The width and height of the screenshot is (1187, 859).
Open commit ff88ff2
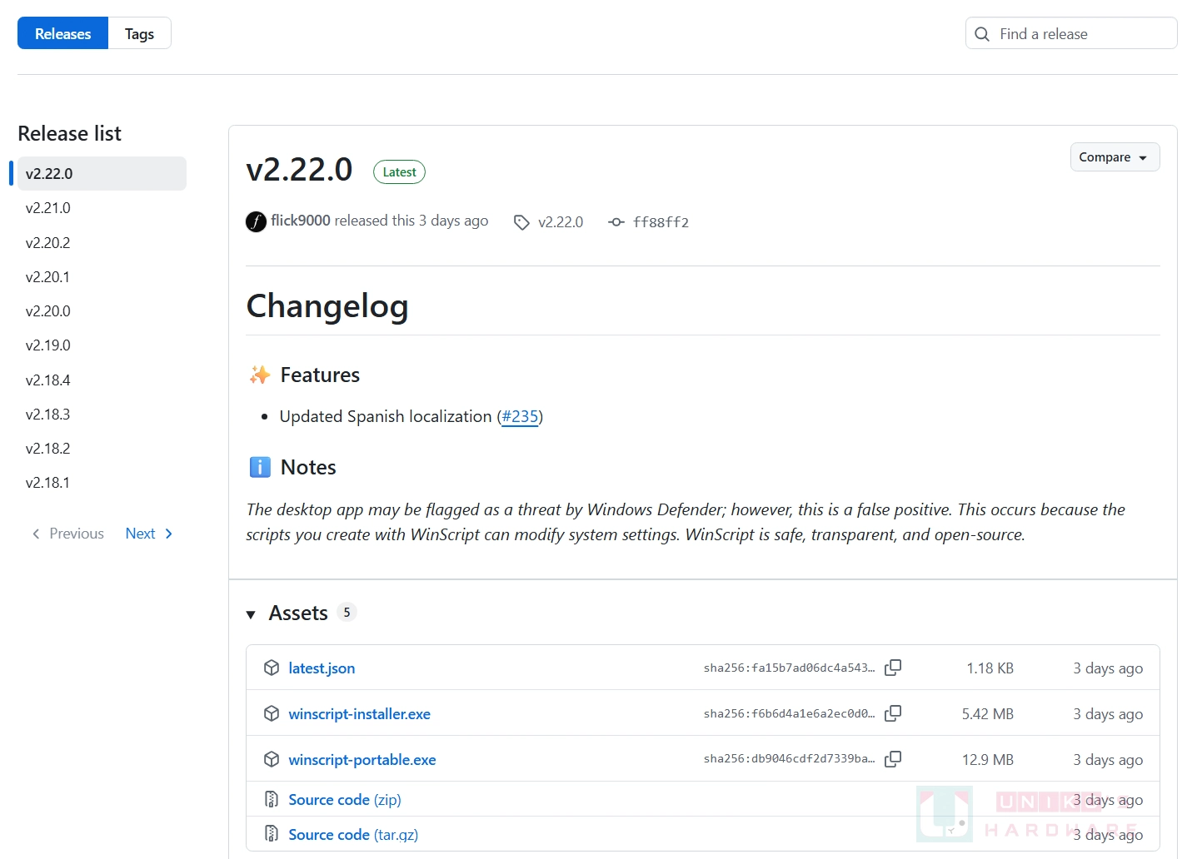[661, 222]
